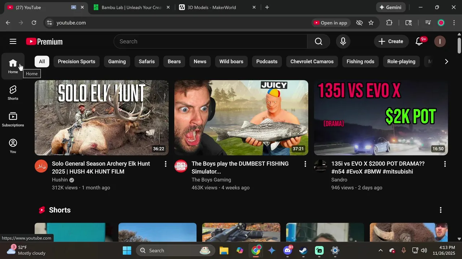The height and width of the screenshot is (259, 462).
Task: Open the Hushin channel name link
Action: click(60, 180)
